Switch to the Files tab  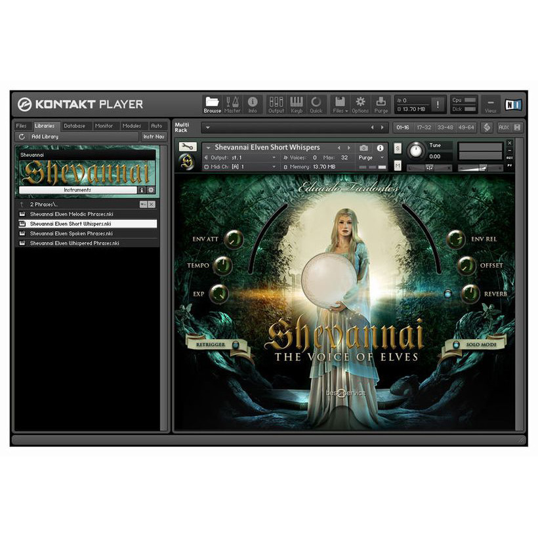tap(21, 126)
